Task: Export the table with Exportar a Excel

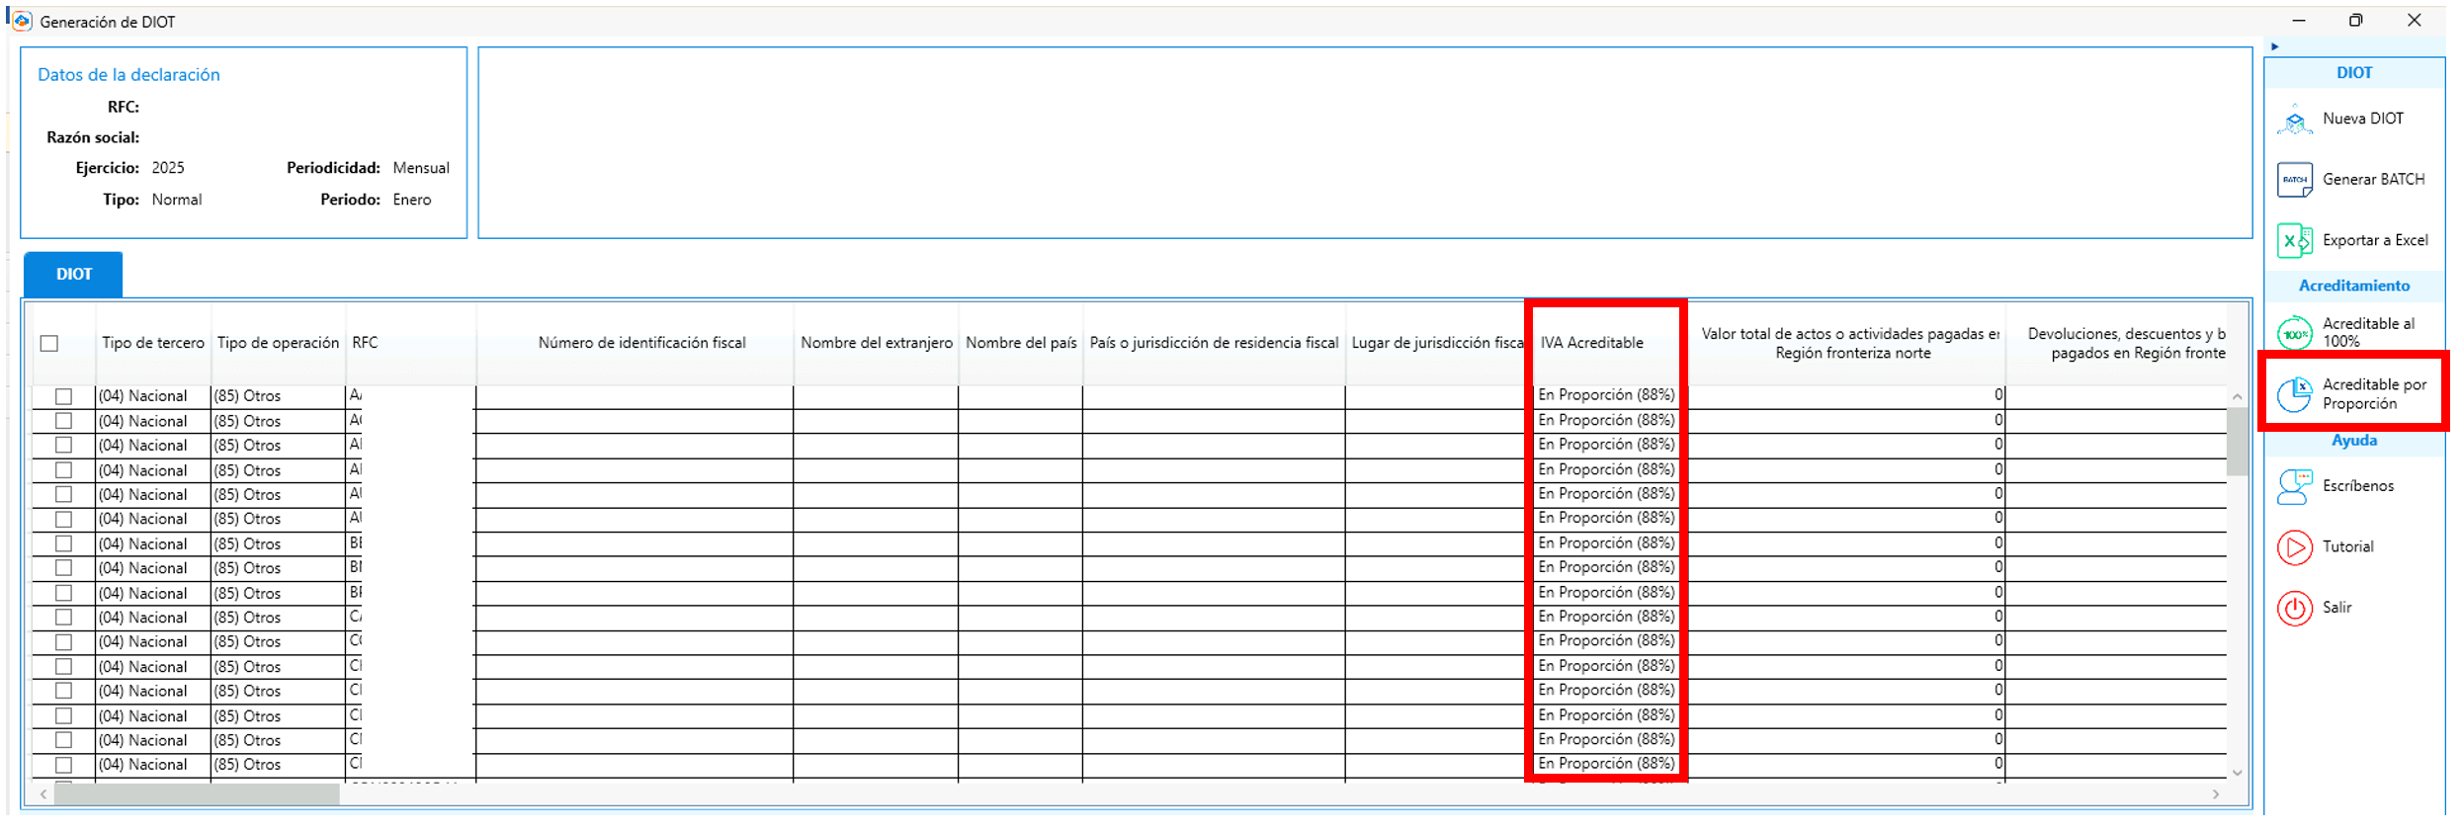Action: [2352, 240]
